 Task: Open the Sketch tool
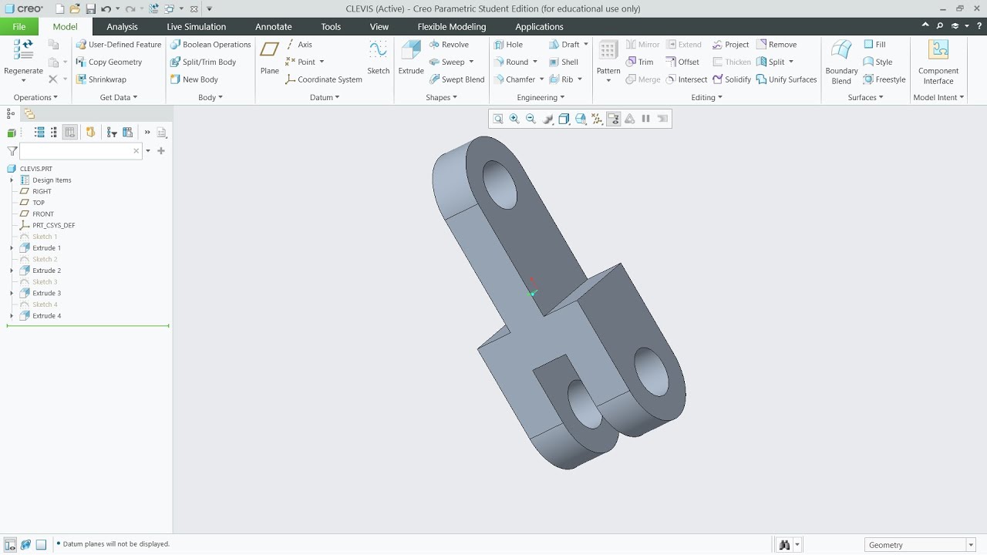[378, 58]
